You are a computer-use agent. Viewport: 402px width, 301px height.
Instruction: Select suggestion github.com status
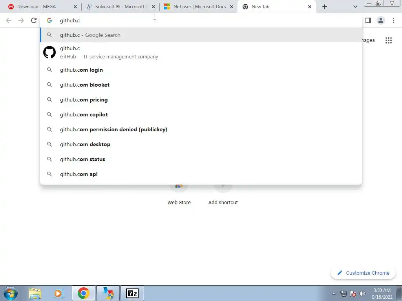pyautogui.click(x=201, y=159)
